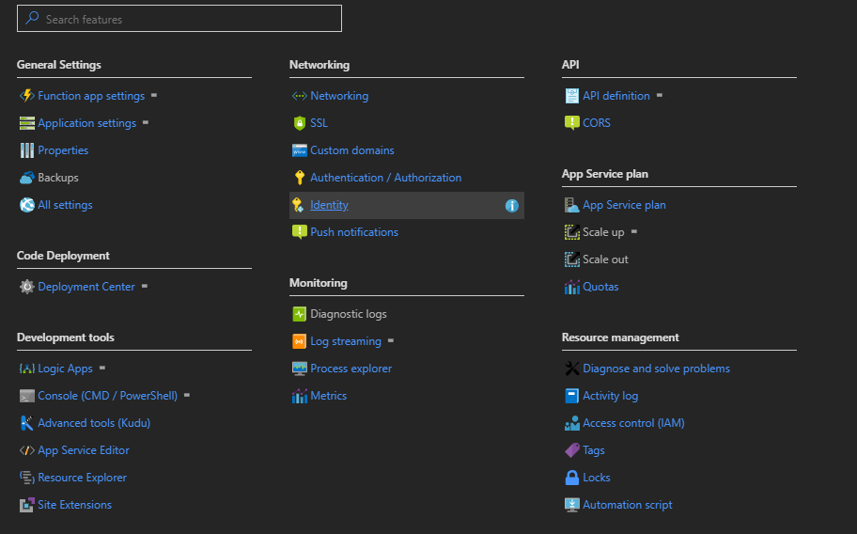The width and height of the screenshot is (857, 534).
Task: Open Diagnose and solve problems
Action: click(656, 369)
